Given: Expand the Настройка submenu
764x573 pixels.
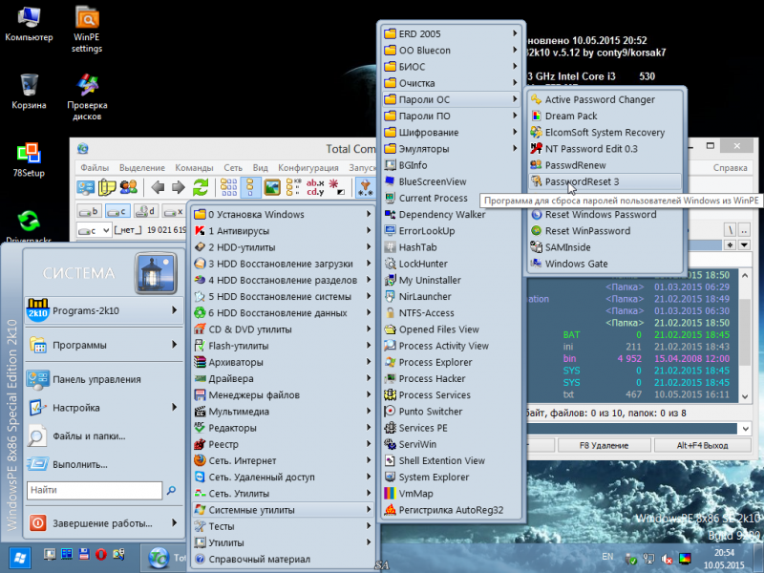Looking at the screenshot, I should (x=103, y=408).
